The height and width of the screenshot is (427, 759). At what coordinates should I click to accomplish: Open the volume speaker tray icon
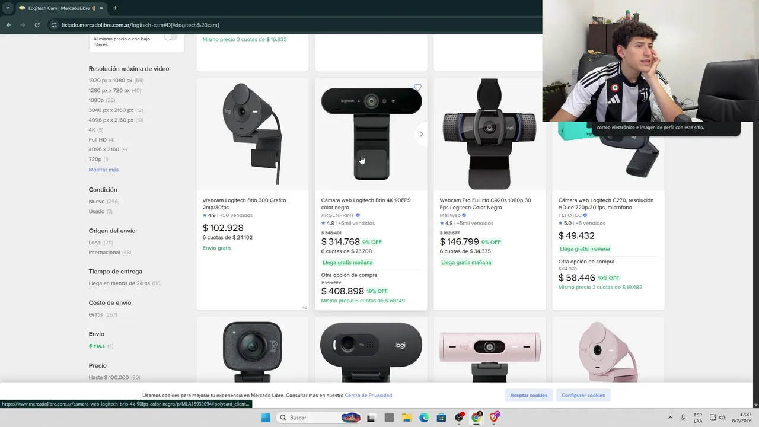(x=723, y=418)
